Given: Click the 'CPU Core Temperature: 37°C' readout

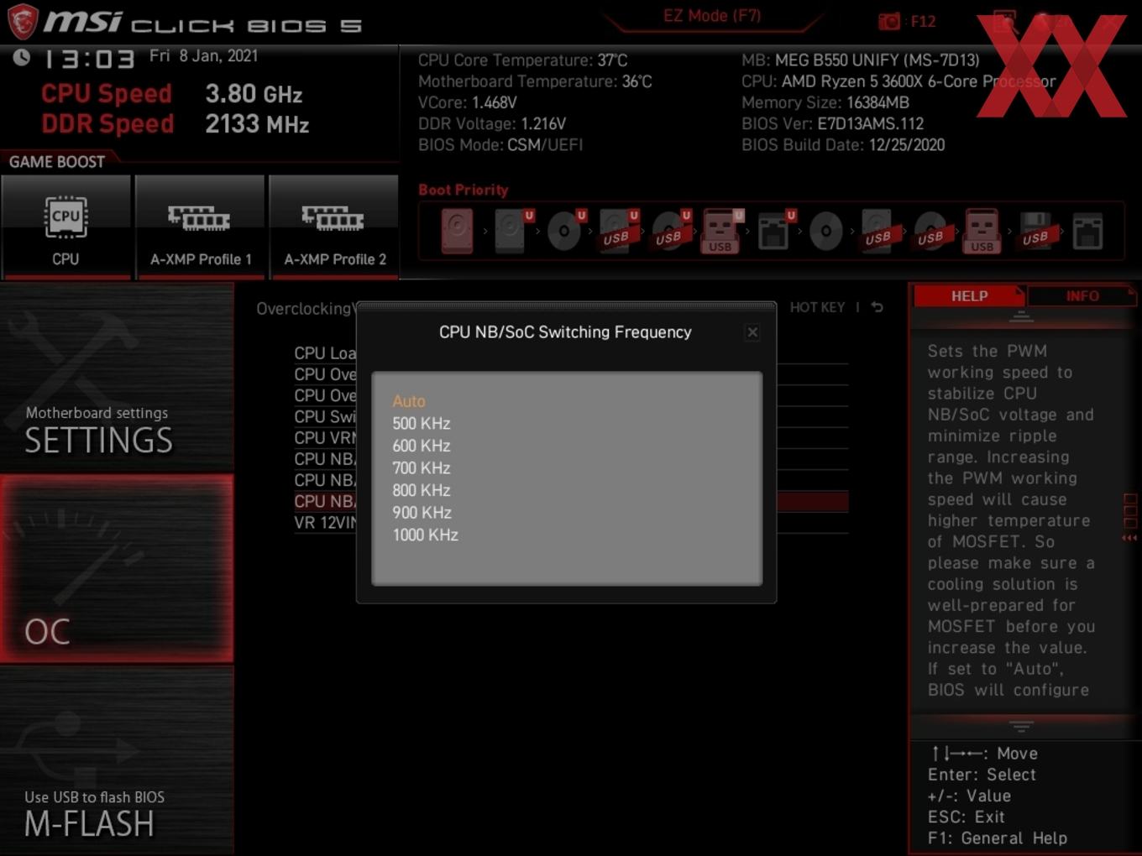Looking at the screenshot, I should coord(522,60).
